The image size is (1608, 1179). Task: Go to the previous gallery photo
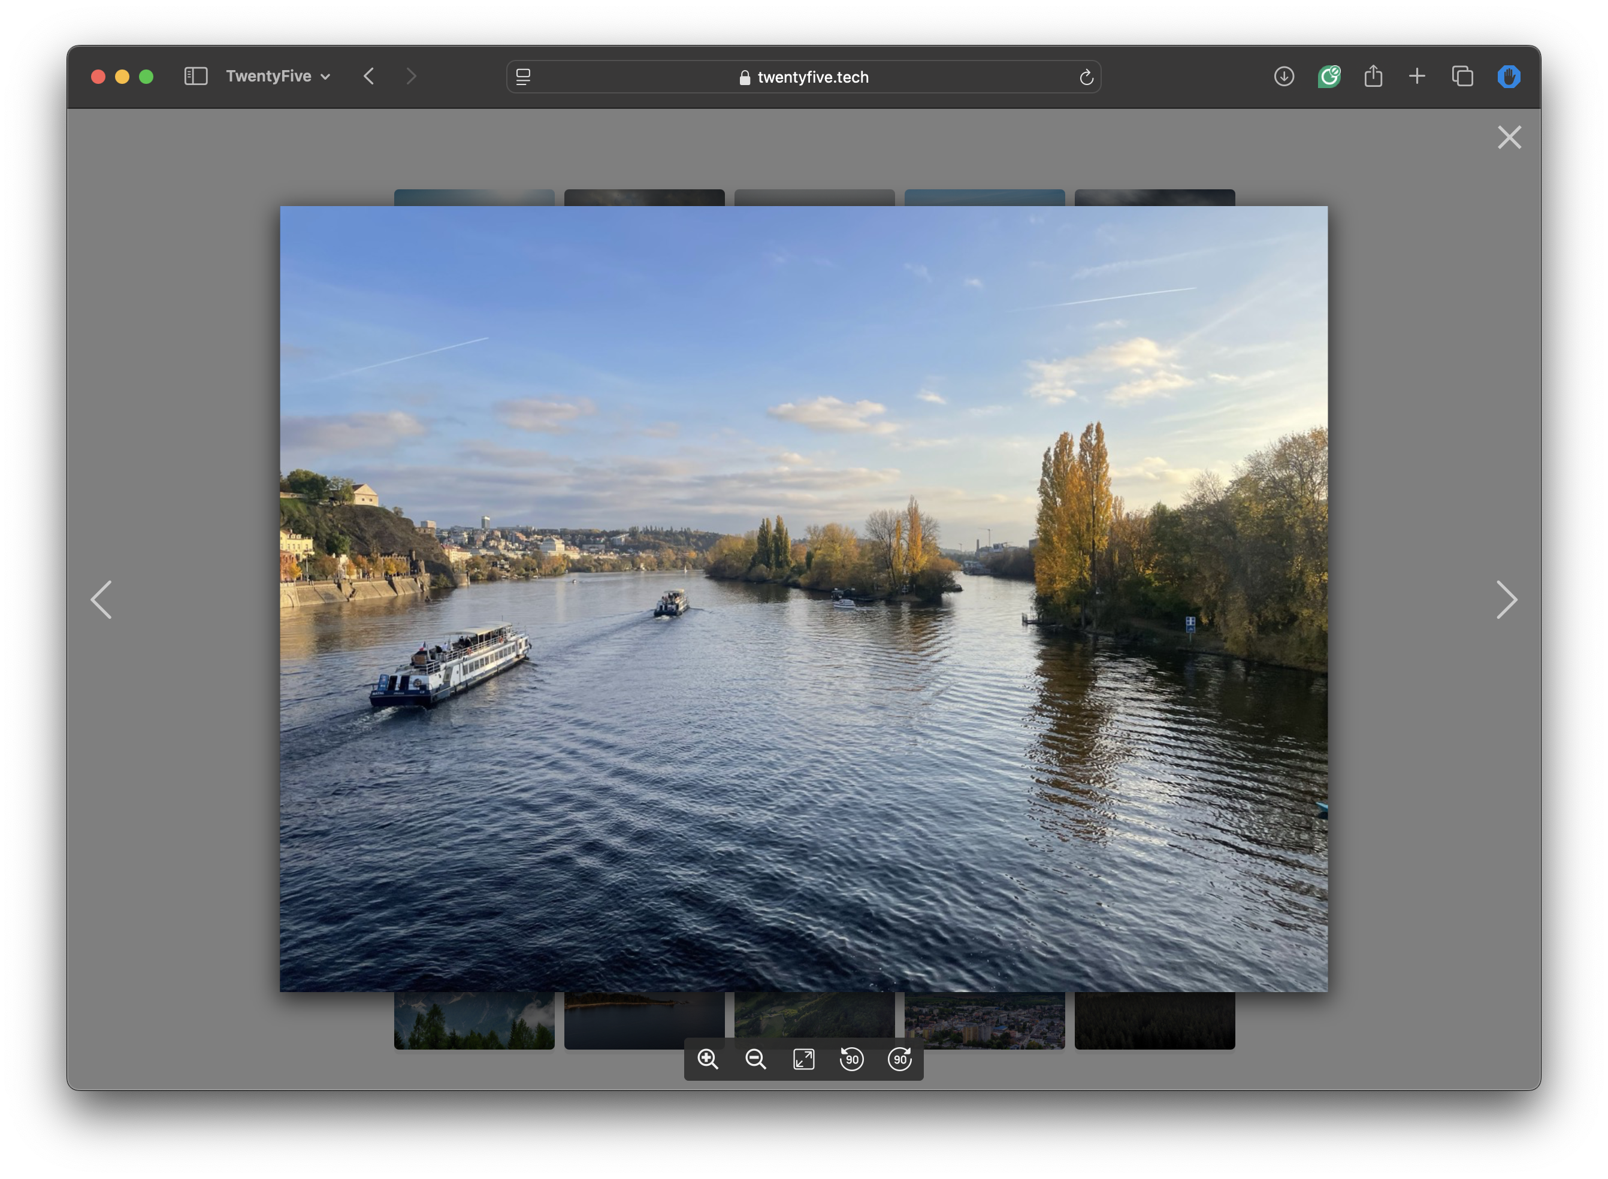101,600
